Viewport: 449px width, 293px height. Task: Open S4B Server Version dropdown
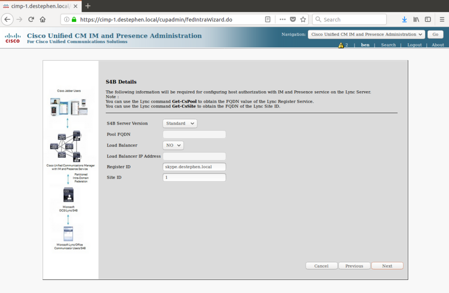(x=180, y=123)
